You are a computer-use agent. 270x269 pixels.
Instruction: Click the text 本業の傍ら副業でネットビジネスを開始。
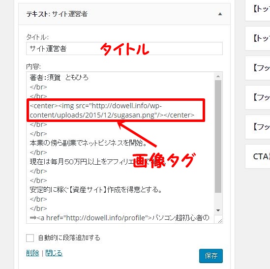click(88, 143)
